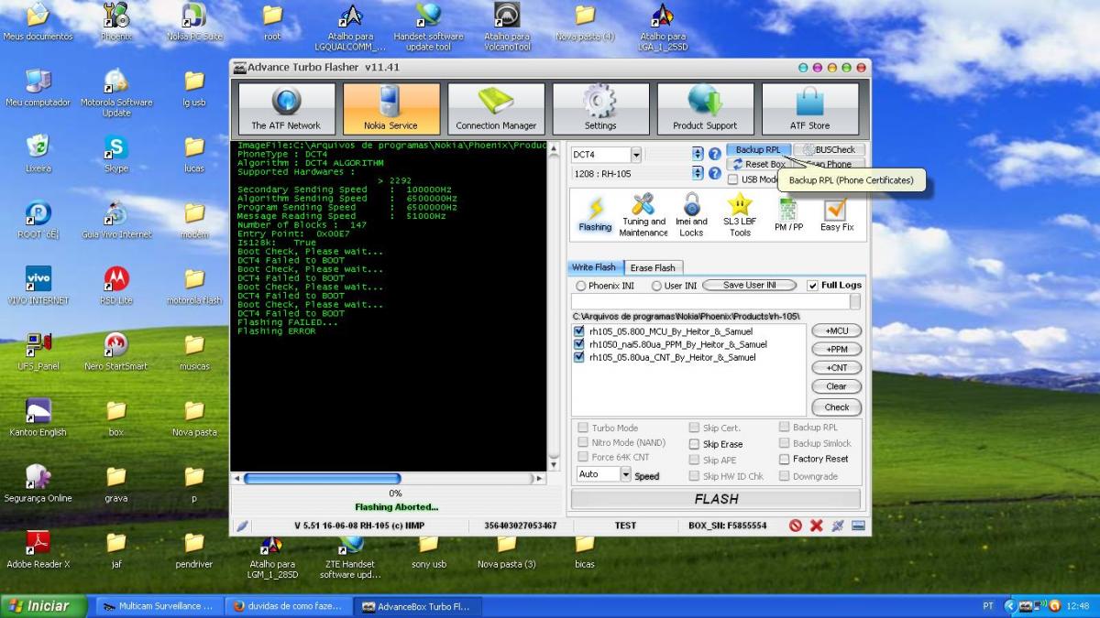1100x618 pixels.
Task: Click the Clear button
Action: 836,386
